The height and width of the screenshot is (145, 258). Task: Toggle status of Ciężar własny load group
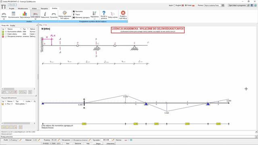tap(3, 34)
